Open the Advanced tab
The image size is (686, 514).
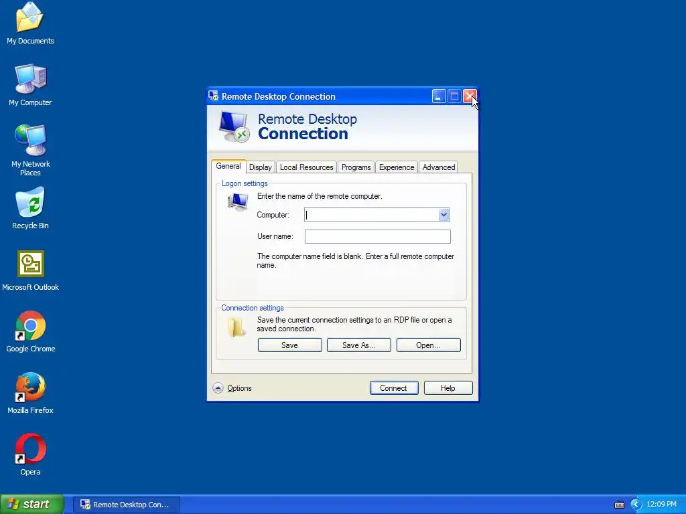(439, 167)
